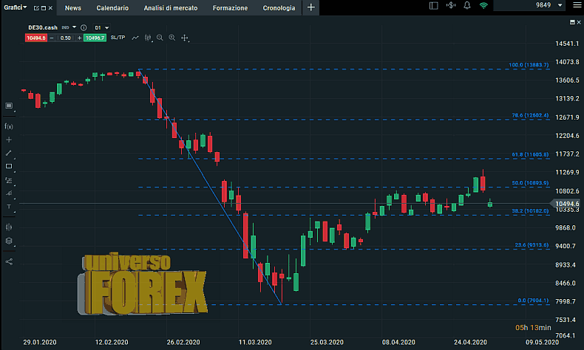Toggle SL/TP for the order
The image size is (584, 350).
[118, 37]
